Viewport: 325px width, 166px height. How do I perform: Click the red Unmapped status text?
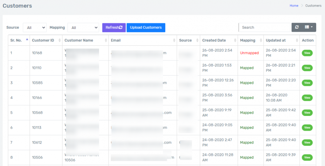(x=249, y=53)
